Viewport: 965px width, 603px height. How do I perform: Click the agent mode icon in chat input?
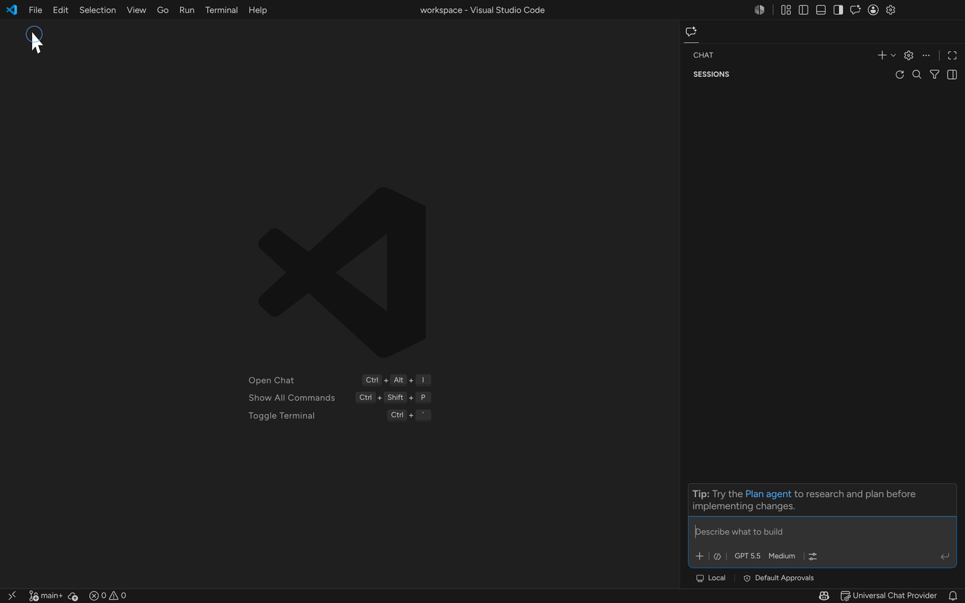pyautogui.click(x=717, y=556)
